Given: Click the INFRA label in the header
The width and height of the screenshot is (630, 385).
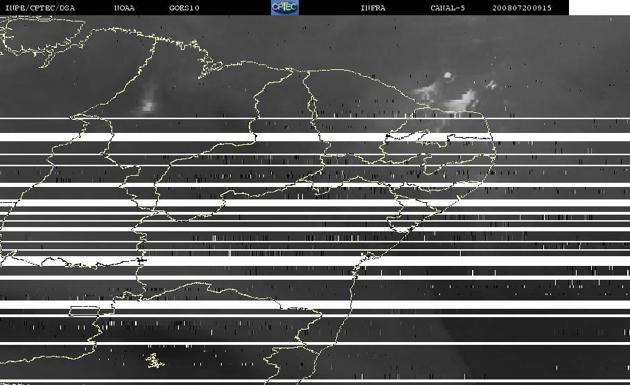Looking at the screenshot, I should tap(373, 8).
